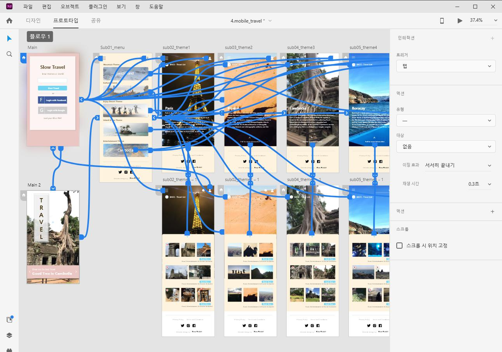The height and width of the screenshot is (352, 502).
Task: Click the plus icon in lower 액션 section
Action: tap(492, 211)
